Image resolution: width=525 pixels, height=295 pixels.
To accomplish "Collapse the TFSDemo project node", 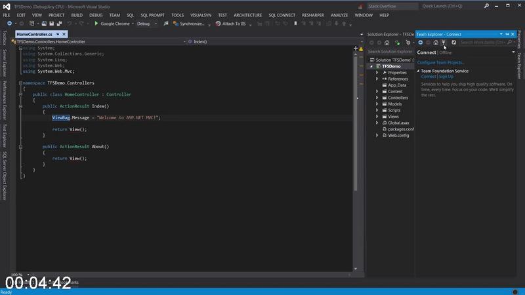I will click(371, 66).
